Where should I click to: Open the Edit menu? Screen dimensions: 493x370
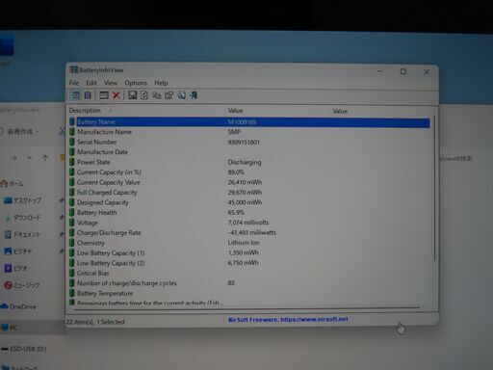tap(91, 83)
